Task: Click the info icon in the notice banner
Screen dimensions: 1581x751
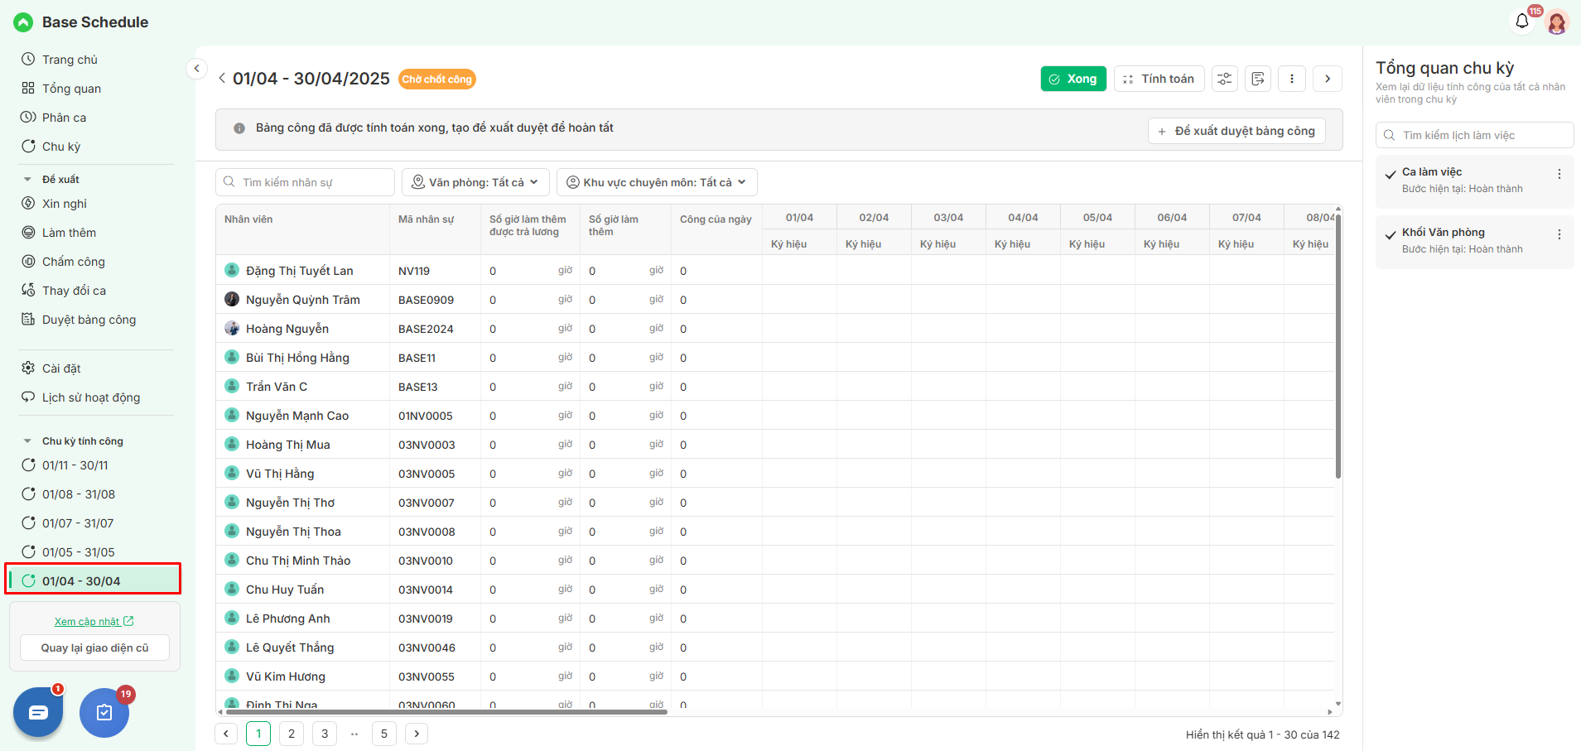Action: click(239, 128)
